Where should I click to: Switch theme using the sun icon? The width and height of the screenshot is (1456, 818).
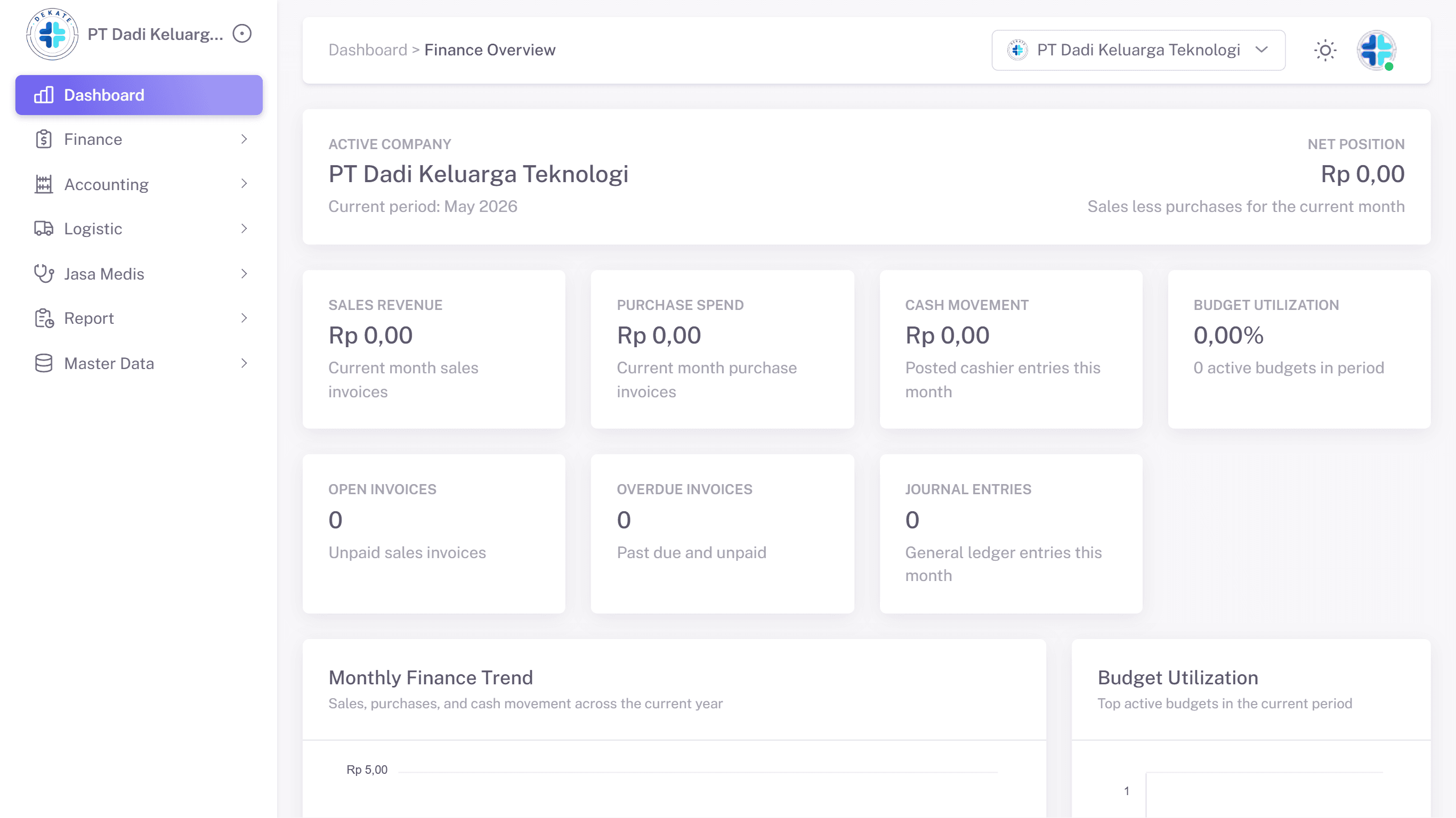pyautogui.click(x=1325, y=50)
